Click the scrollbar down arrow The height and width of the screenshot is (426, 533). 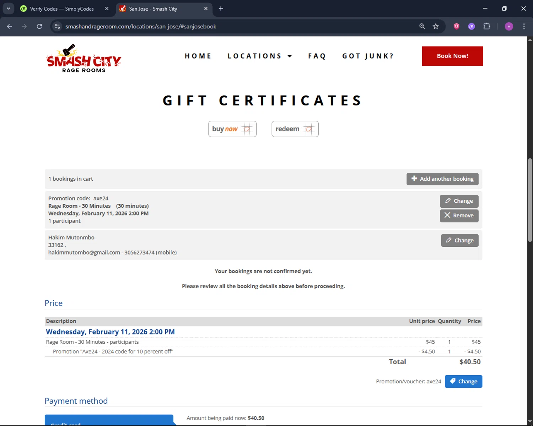[x=530, y=421]
